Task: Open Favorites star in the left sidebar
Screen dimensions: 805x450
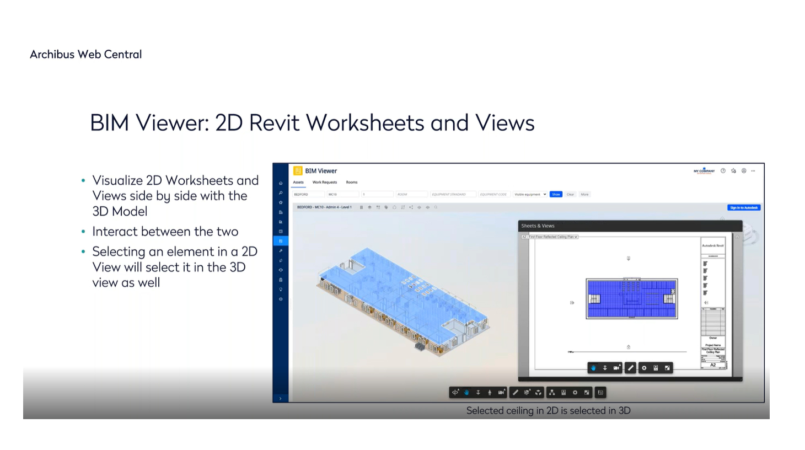Action: [x=281, y=202]
